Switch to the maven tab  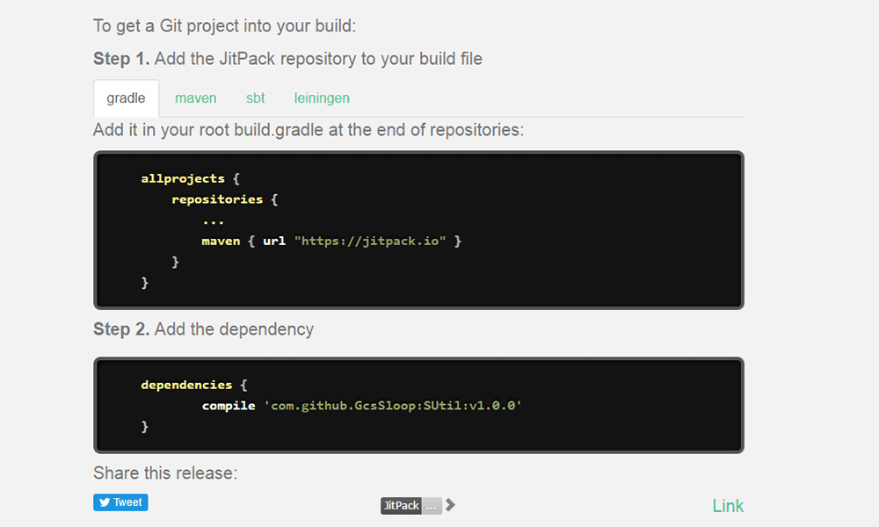195,98
